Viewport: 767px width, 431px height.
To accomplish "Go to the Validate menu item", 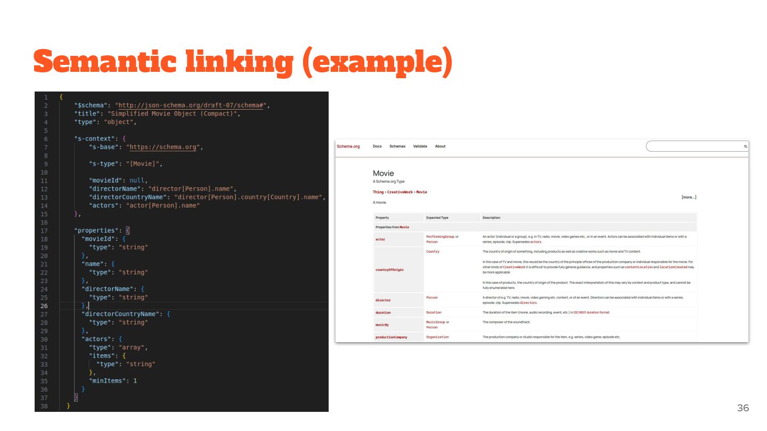I will (x=420, y=146).
